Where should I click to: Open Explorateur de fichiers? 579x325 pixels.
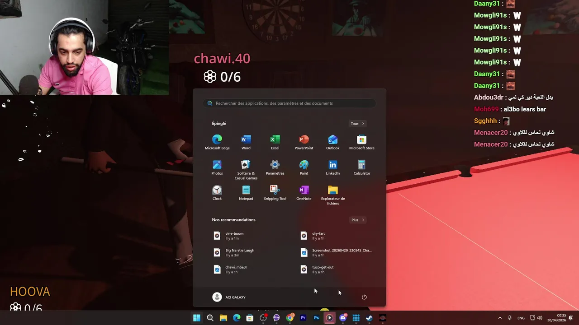(333, 195)
